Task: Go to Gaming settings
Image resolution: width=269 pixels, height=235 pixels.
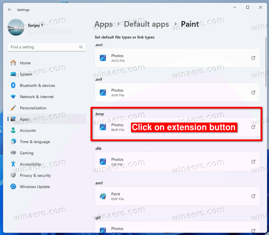Action: 47,153
